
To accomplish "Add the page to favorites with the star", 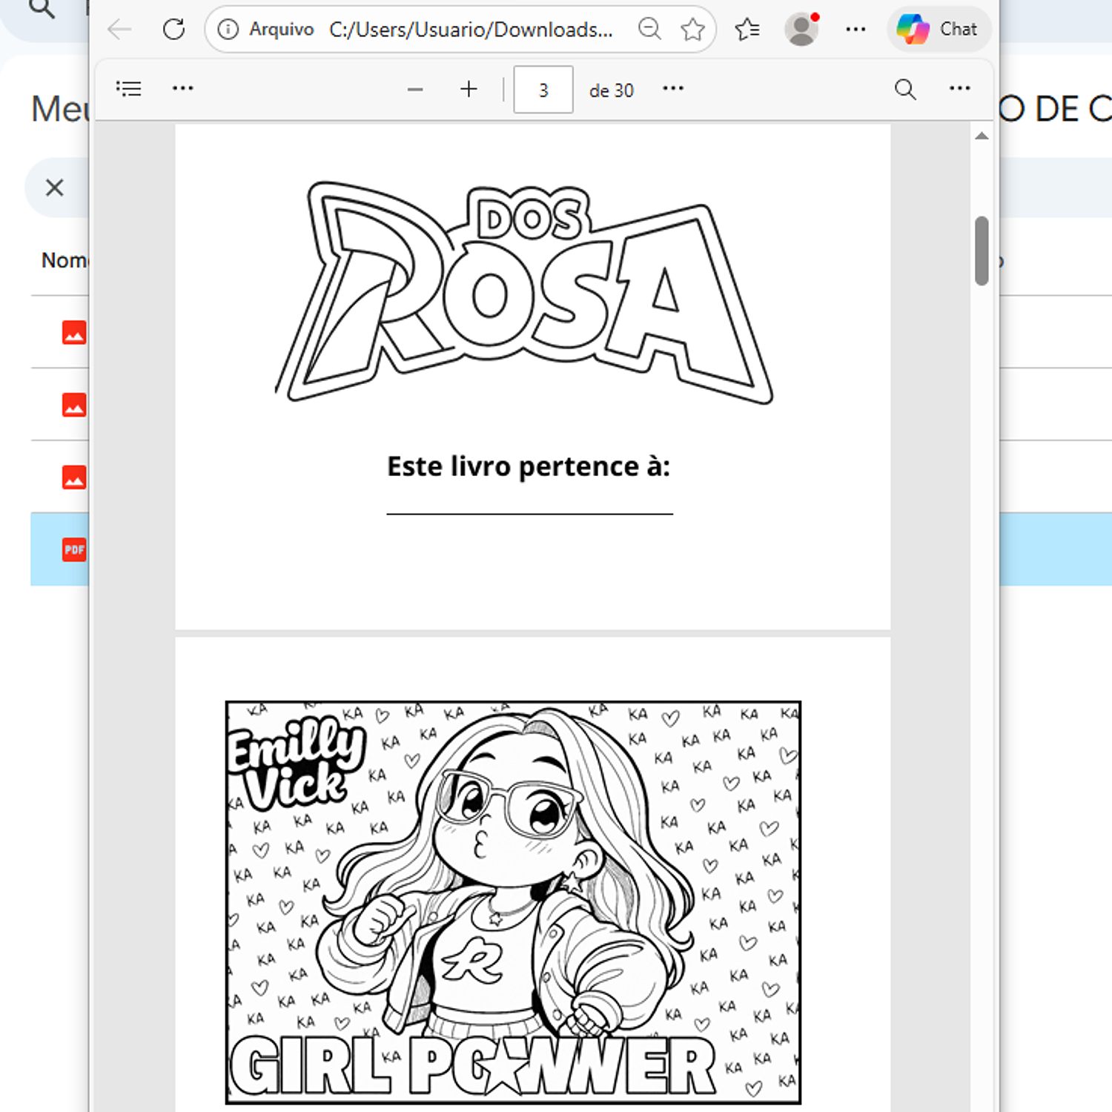I will click(x=692, y=30).
